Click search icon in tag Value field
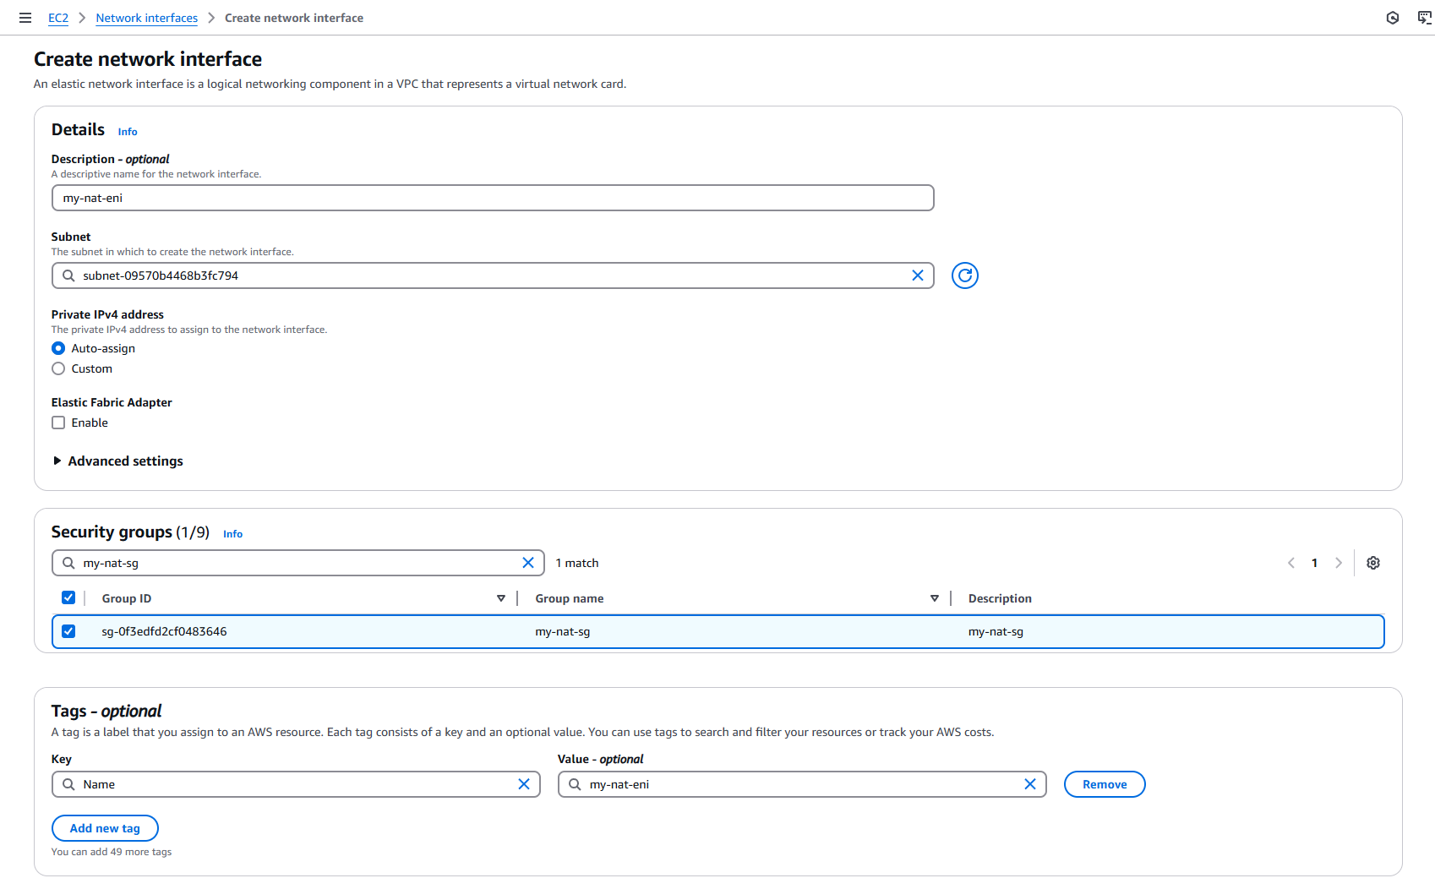 (575, 784)
